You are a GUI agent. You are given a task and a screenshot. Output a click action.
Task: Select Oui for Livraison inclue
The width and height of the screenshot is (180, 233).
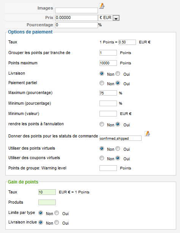tap(57, 222)
